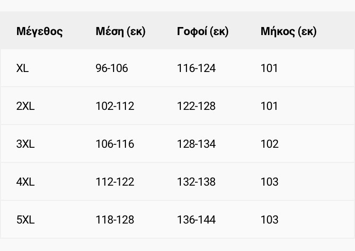Click the hips value 132-138

[196, 182]
